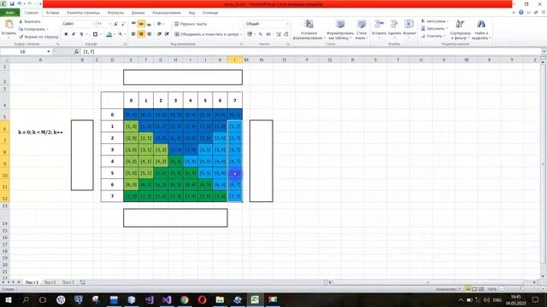Switch to the Data (Данные) tab

[138, 13]
